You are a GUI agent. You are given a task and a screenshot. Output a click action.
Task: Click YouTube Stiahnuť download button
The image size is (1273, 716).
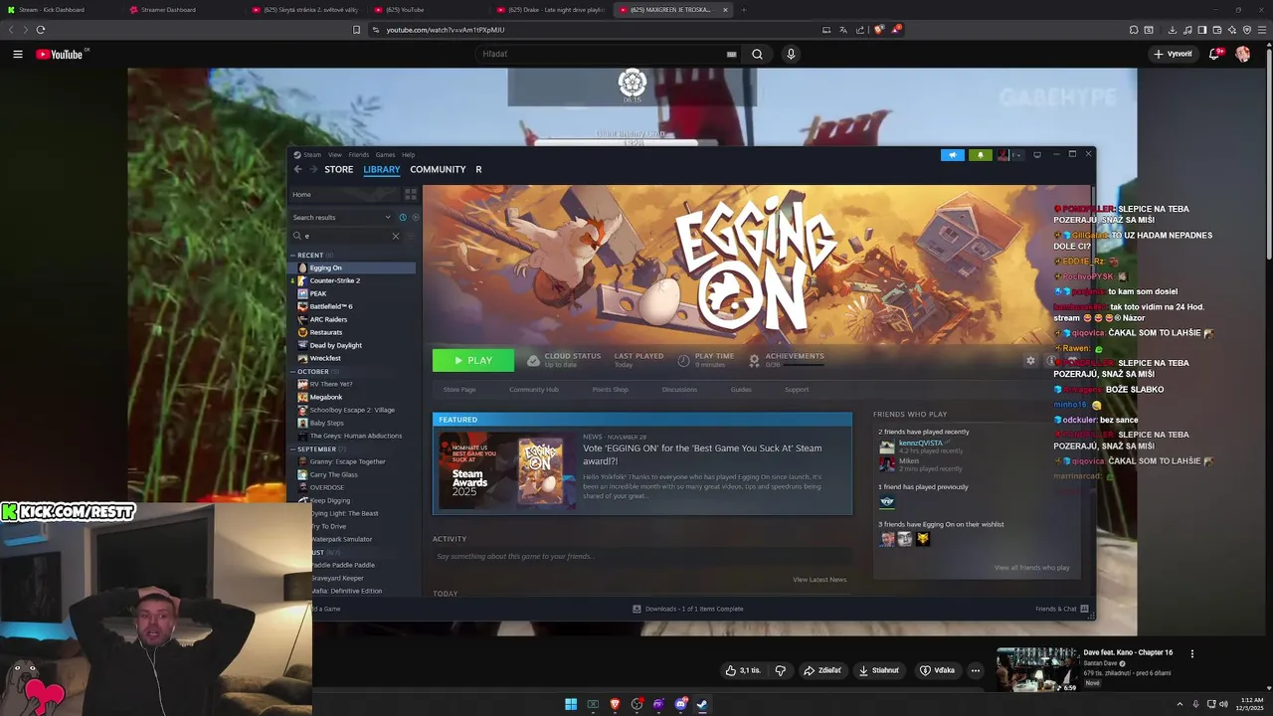tap(878, 670)
